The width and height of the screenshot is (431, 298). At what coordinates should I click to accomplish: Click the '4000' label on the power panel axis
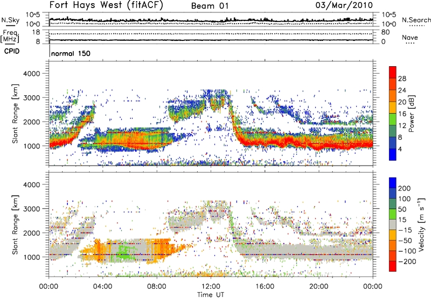pyautogui.click(x=32, y=74)
